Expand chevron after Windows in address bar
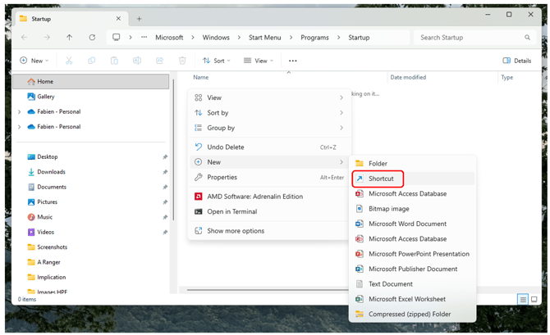550x335 pixels. 239,37
